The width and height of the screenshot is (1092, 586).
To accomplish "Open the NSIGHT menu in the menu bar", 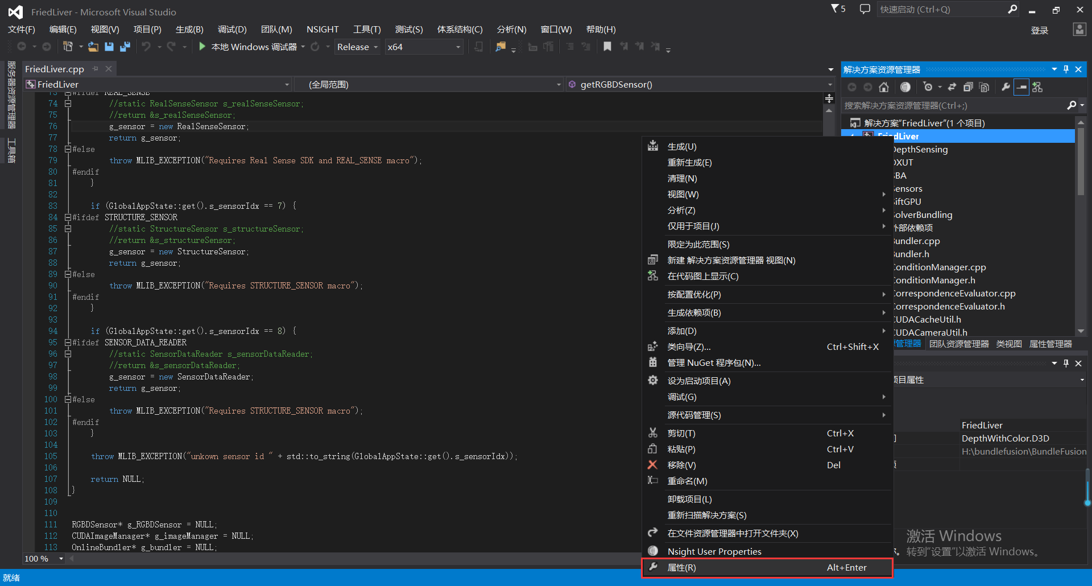I will pos(322,30).
